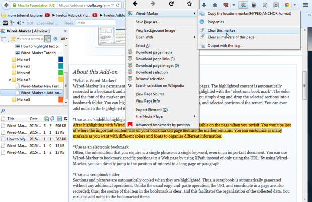Open the address bar history dropdown

pyautogui.click(x=113, y=5)
